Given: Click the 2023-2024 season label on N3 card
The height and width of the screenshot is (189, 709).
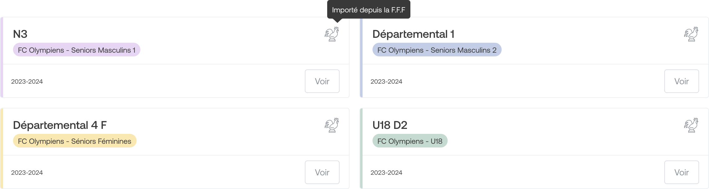Looking at the screenshot, I should pos(27,81).
